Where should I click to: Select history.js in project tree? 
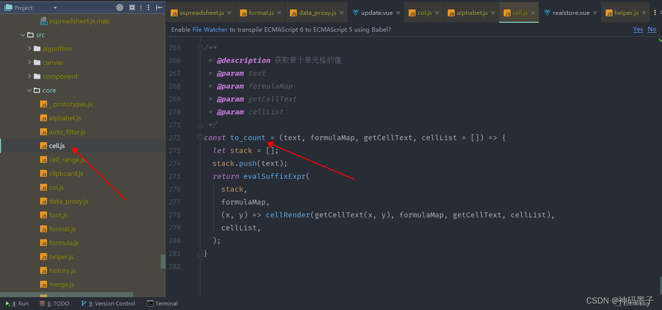tap(58, 271)
